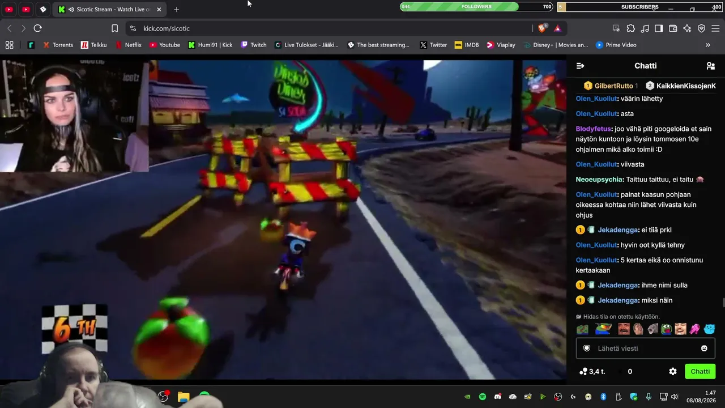Image resolution: width=725 pixels, height=408 pixels.
Task: Open the Netflix bookmark
Action: (128, 45)
